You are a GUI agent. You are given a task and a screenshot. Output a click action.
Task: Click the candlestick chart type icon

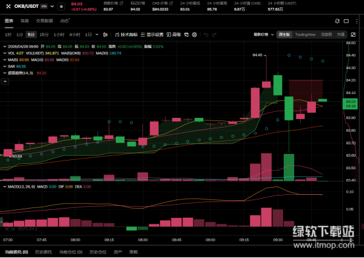point(105,35)
